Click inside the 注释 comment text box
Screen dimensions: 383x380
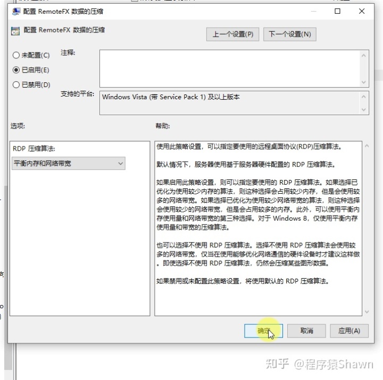coord(230,68)
